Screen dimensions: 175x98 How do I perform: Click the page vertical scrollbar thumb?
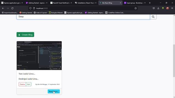pos(174,60)
